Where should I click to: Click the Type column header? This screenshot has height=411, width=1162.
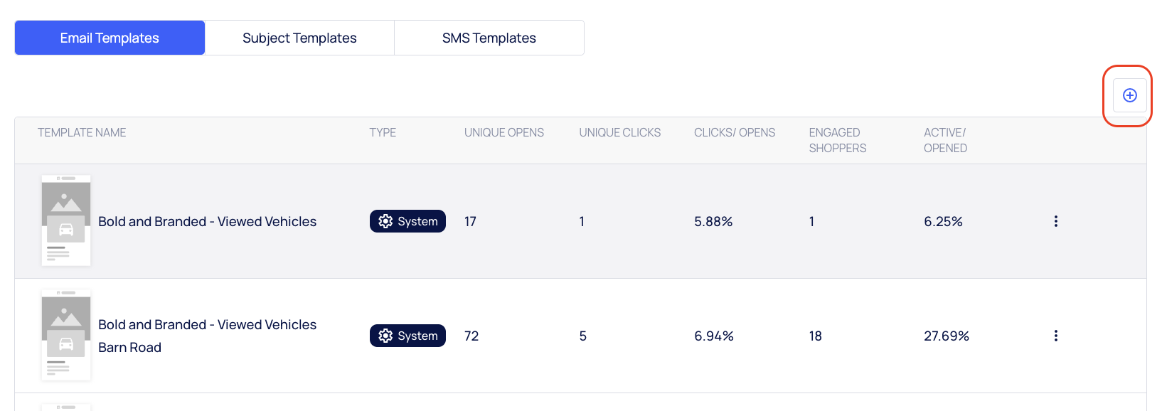pyautogui.click(x=383, y=133)
